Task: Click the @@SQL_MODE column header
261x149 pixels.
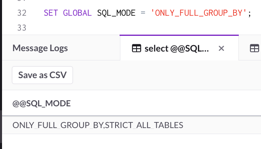Action: pyautogui.click(x=42, y=103)
